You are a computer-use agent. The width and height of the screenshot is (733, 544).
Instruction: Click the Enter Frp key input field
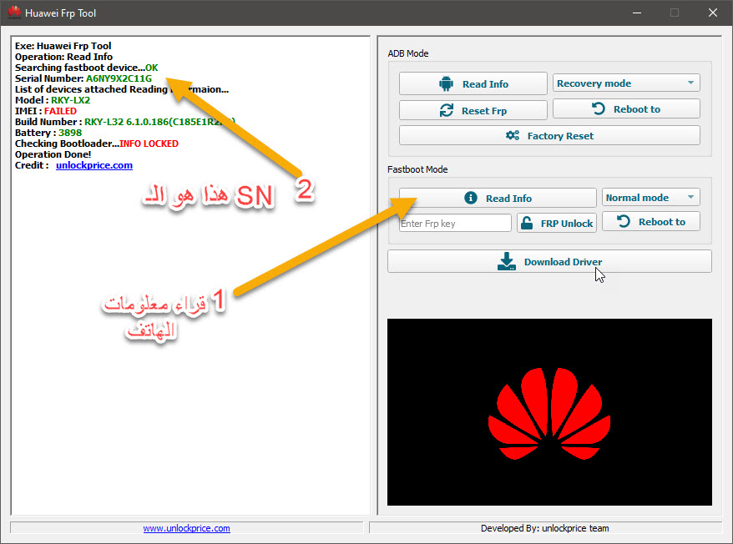[x=455, y=223]
